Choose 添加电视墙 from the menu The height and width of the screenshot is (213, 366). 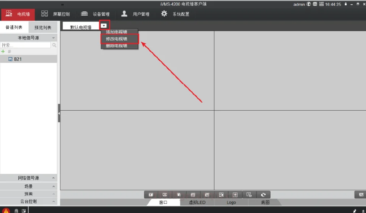[117, 32]
